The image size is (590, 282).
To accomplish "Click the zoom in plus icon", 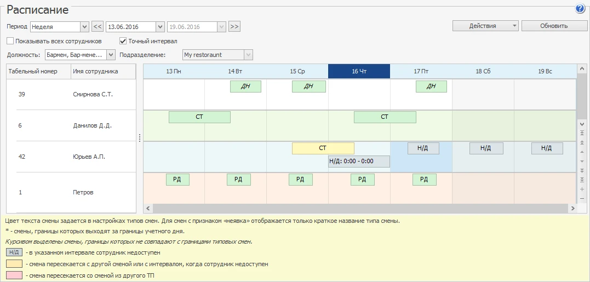I will click(582, 189).
